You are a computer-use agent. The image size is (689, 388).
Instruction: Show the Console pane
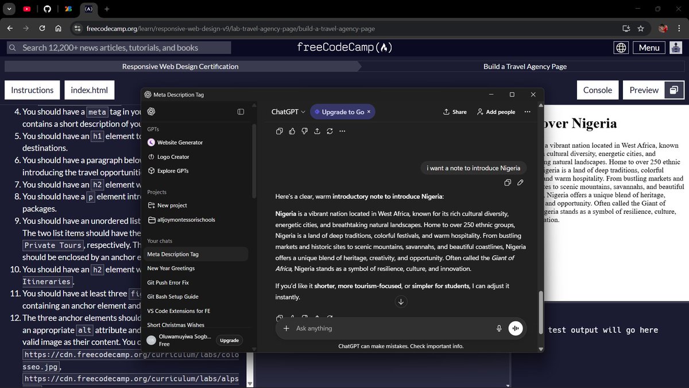coord(598,90)
